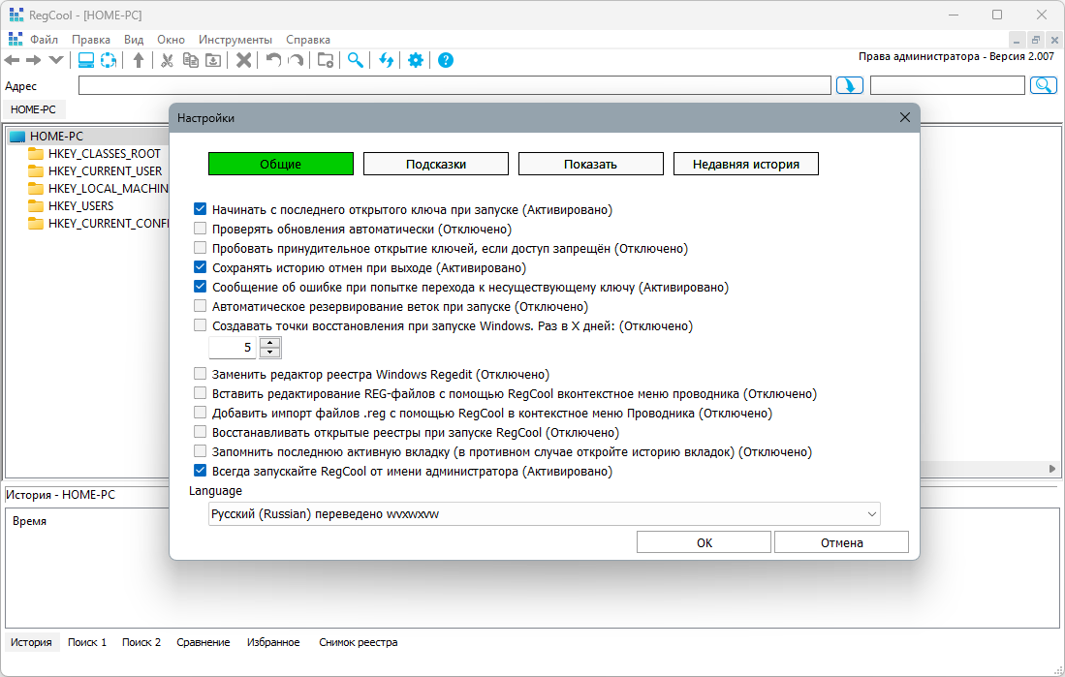Click the Undo arrow icon

tap(273, 60)
